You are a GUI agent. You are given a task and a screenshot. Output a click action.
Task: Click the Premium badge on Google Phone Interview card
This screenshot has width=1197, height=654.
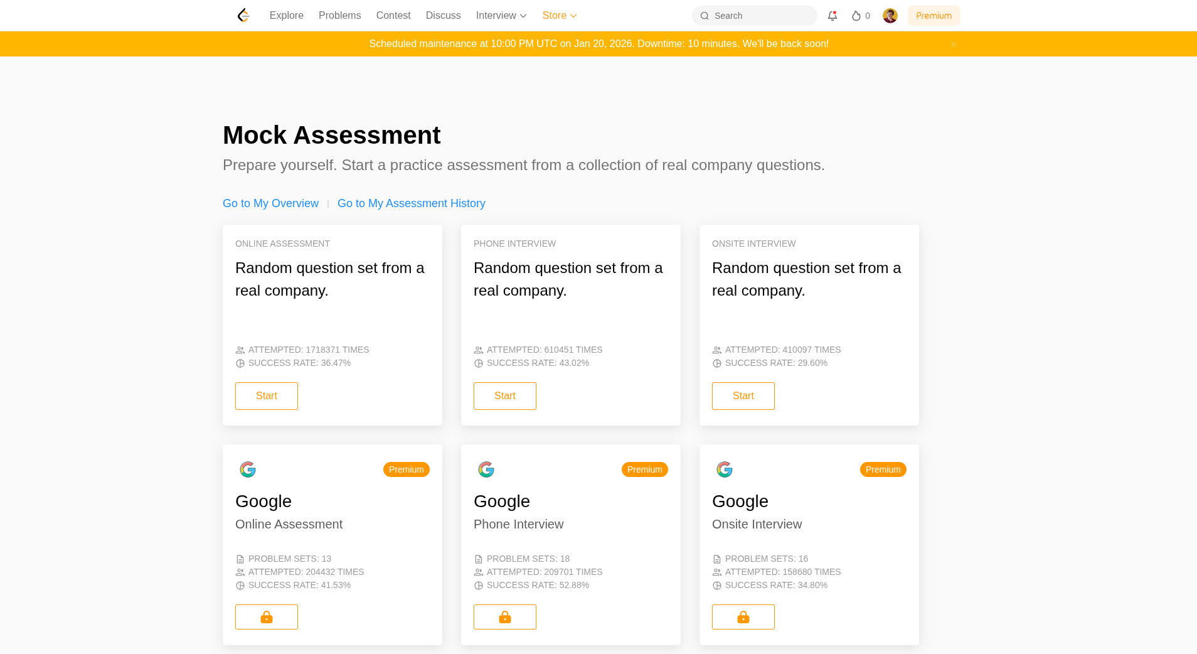click(644, 469)
